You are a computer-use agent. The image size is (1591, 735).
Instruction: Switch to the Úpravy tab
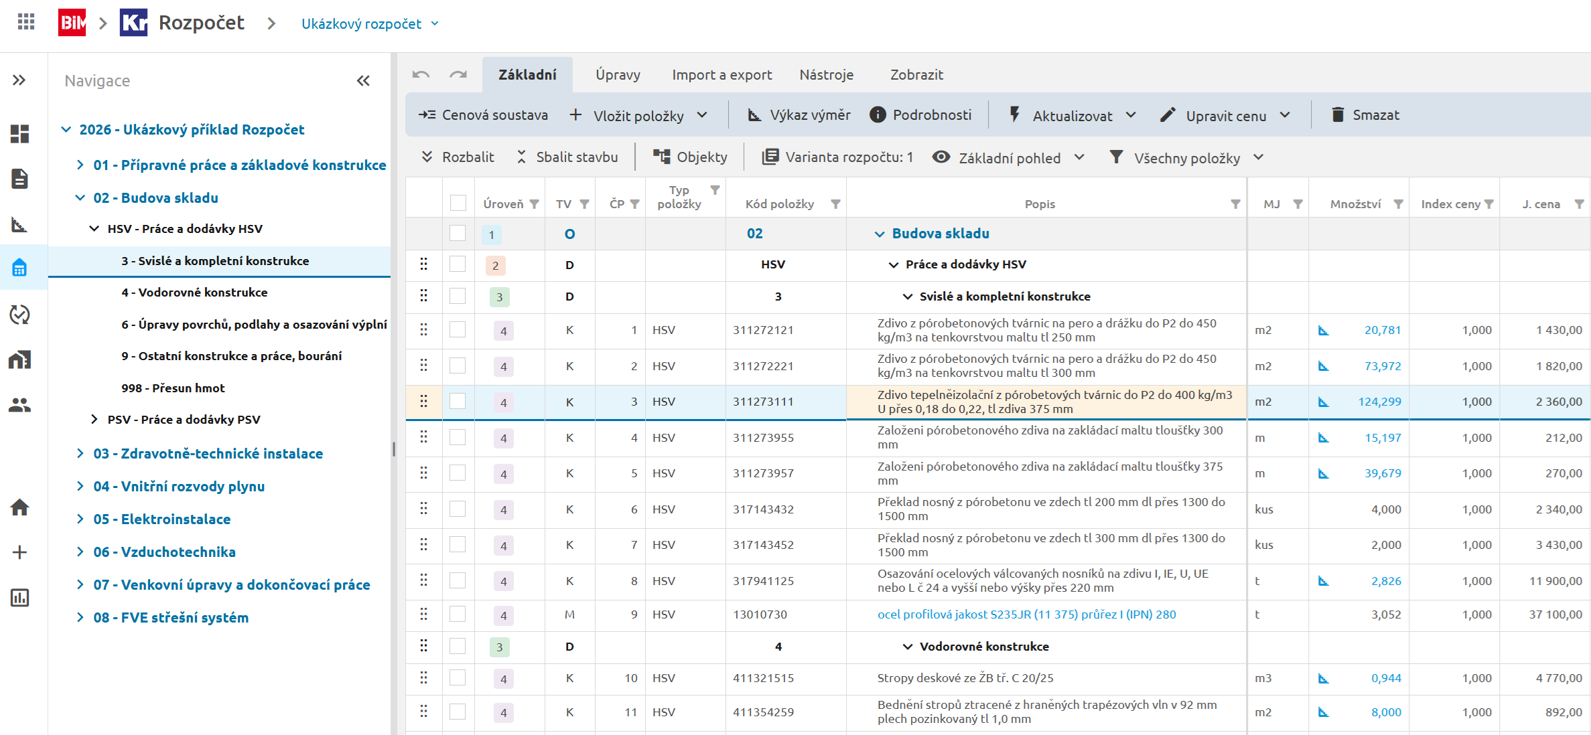(x=618, y=75)
